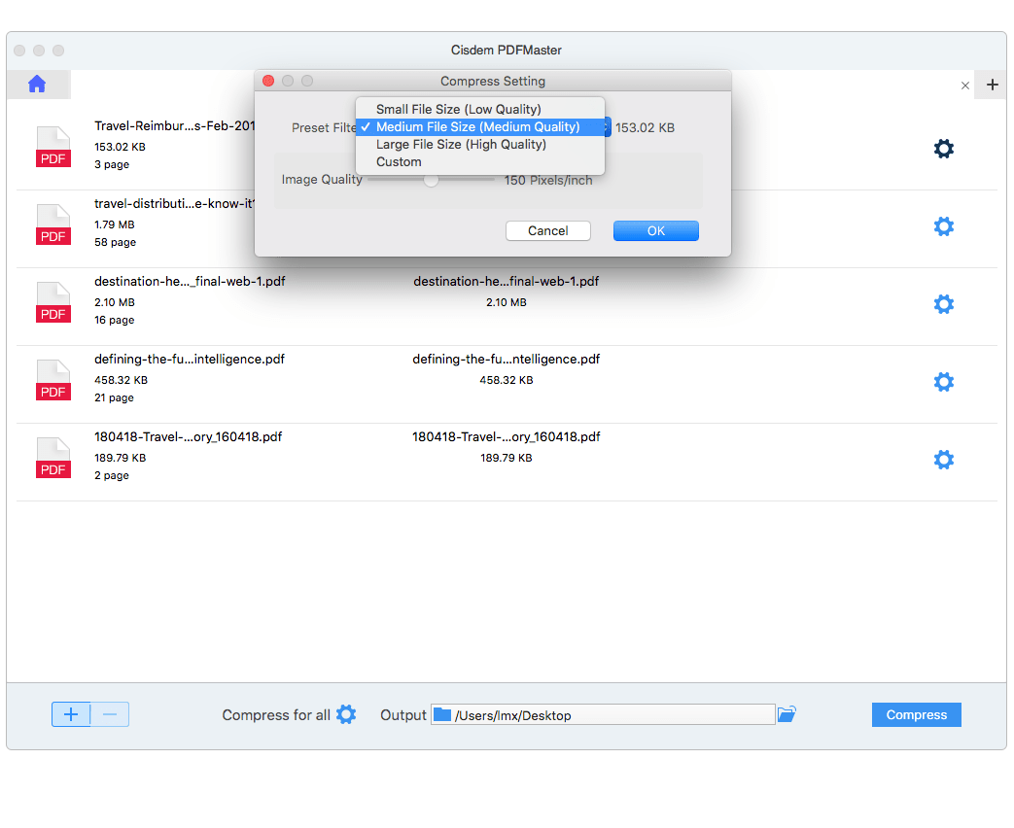Open settings gear for defining-the-fu file
The image size is (1014, 828).
pyautogui.click(x=943, y=381)
